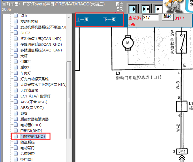Click the expand-view right arrow icon
Screen dimensions: 193x162
133,9
